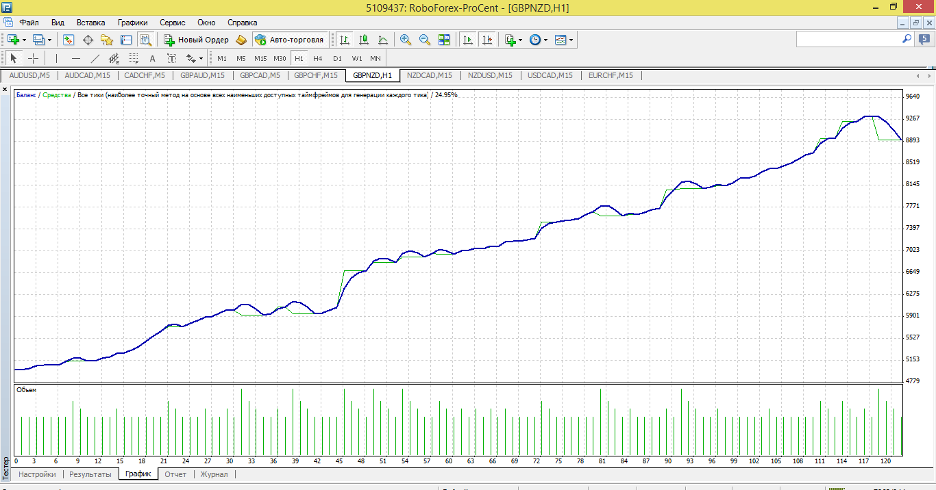Switch chart to candlesticks view
The image size is (936, 490).
364,40
